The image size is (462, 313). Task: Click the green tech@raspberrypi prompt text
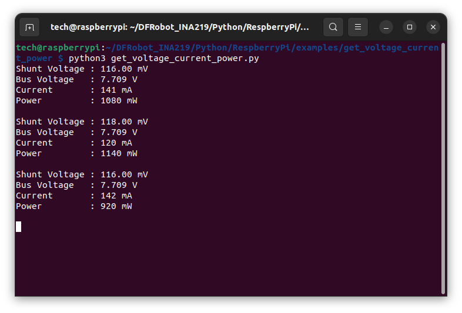click(58, 48)
